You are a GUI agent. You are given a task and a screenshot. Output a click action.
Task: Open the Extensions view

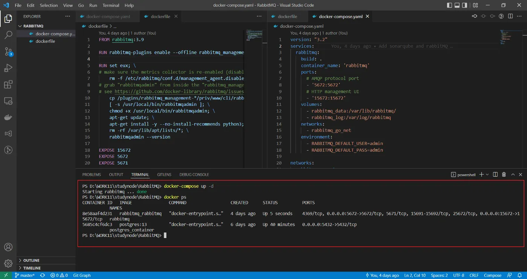tap(8, 85)
